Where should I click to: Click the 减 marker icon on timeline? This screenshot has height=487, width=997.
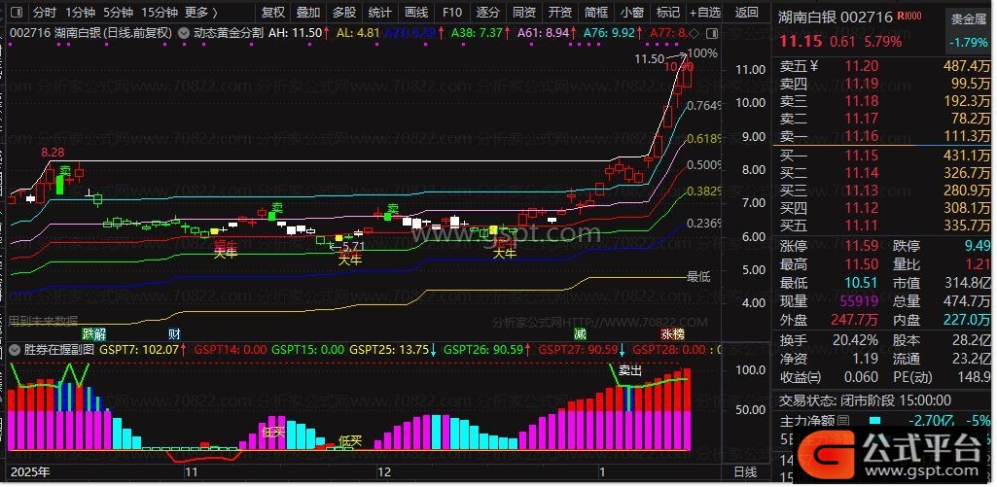click(580, 333)
